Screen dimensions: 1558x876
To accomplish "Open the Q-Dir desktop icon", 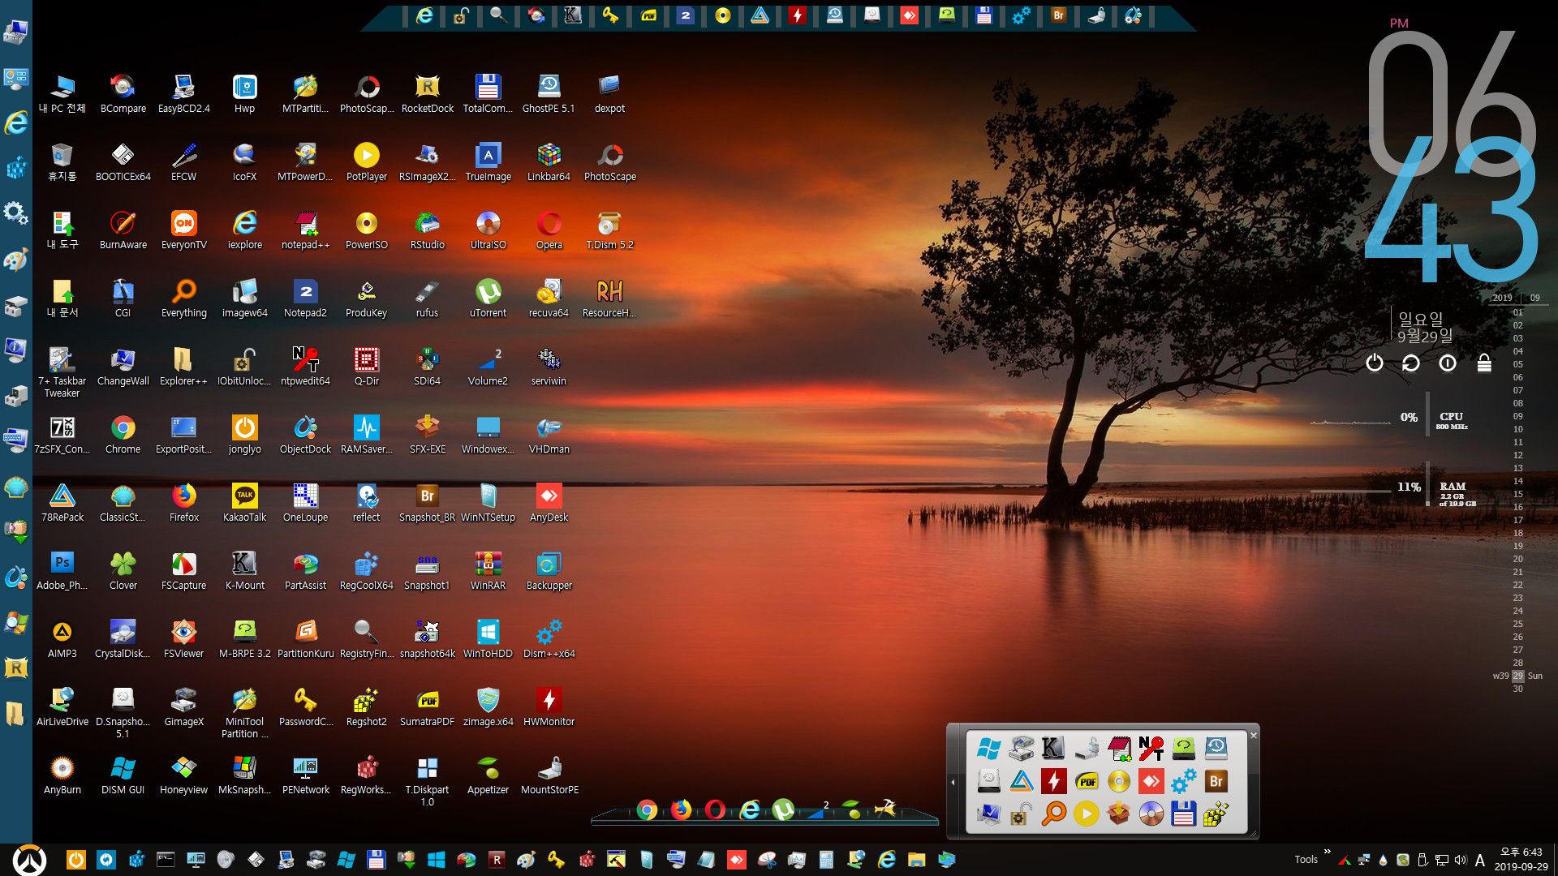I will click(366, 367).
